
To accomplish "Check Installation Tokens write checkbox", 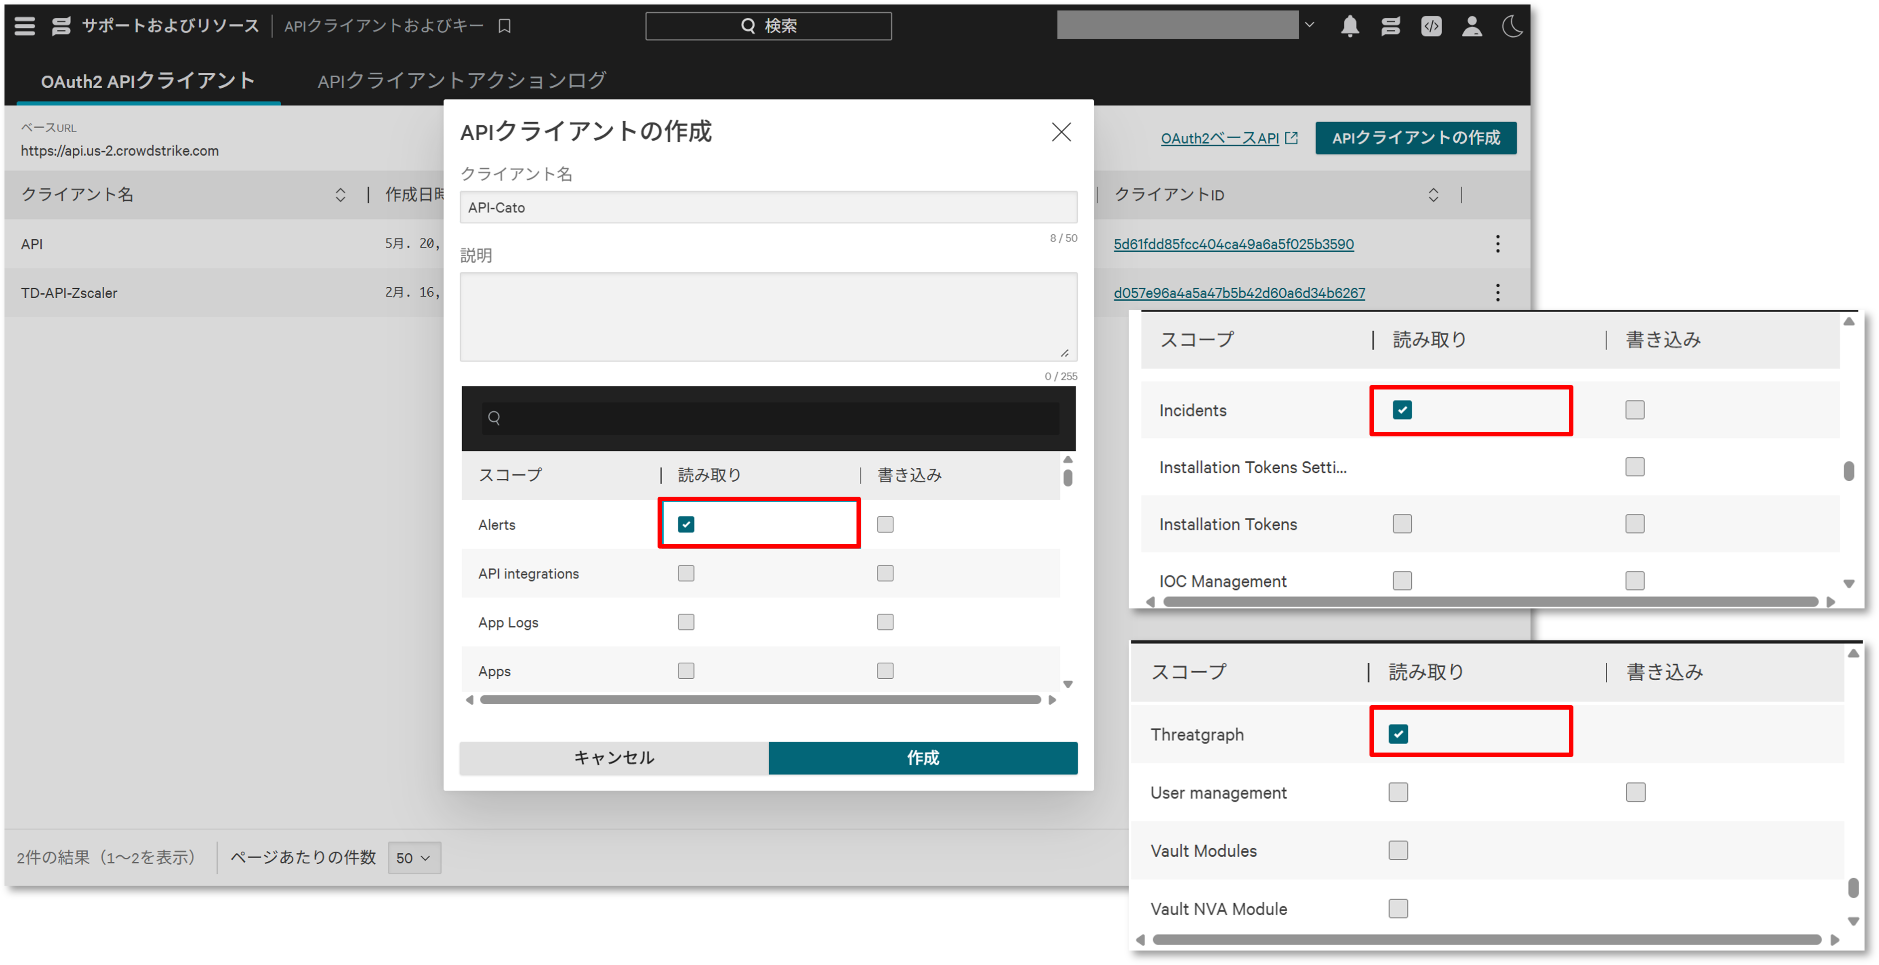I will point(1635,524).
